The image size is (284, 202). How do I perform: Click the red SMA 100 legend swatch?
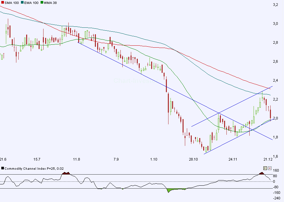point(2,3)
